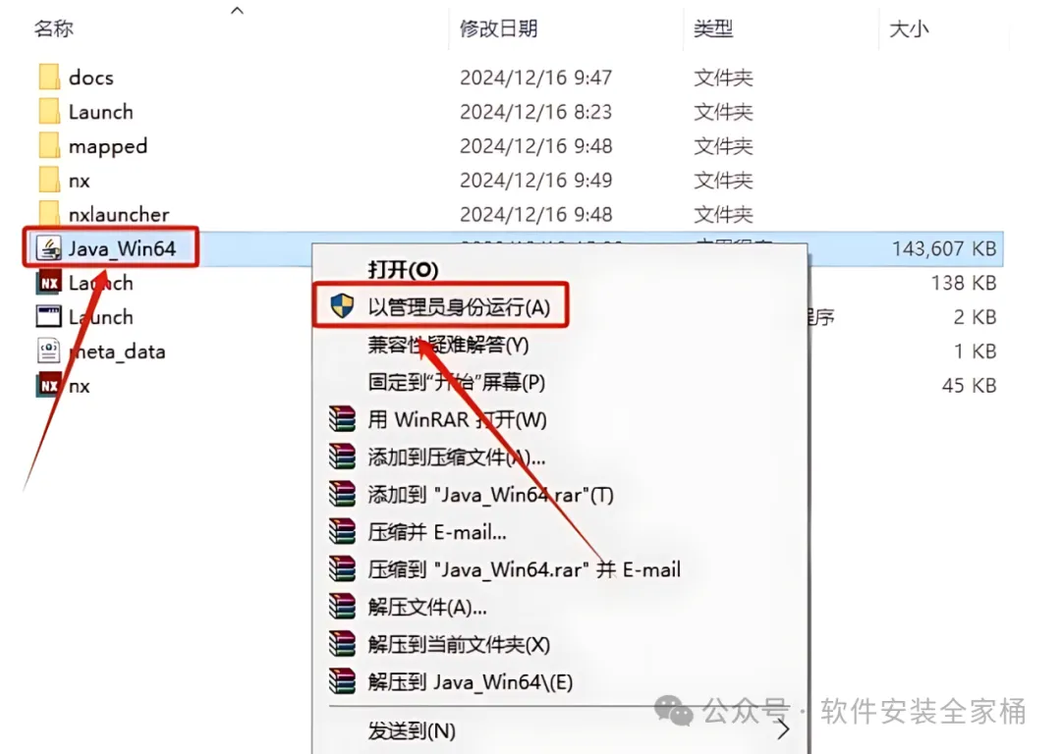The height and width of the screenshot is (754, 1061).
Task: Click the nx application file icon
Action: tap(49, 386)
